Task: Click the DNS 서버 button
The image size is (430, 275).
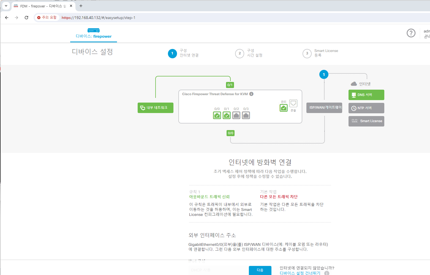Action: [366, 95]
